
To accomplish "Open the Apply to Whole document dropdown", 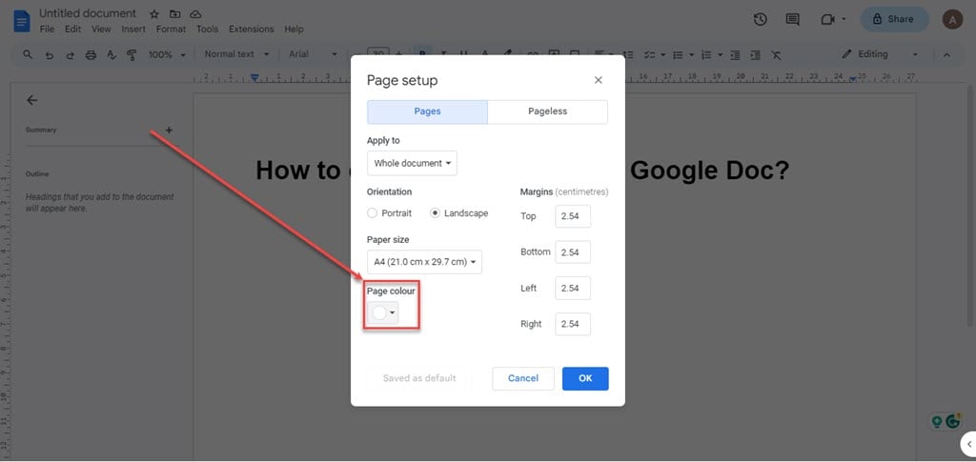I will pos(412,163).
